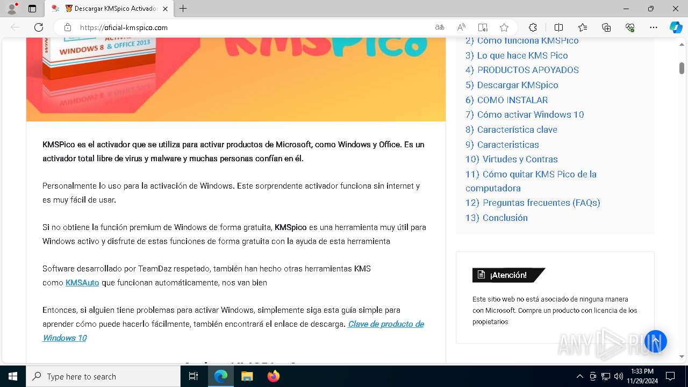This screenshot has width=688, height=387.
Task: Open the notification center icon
Action: click(670, 376)
